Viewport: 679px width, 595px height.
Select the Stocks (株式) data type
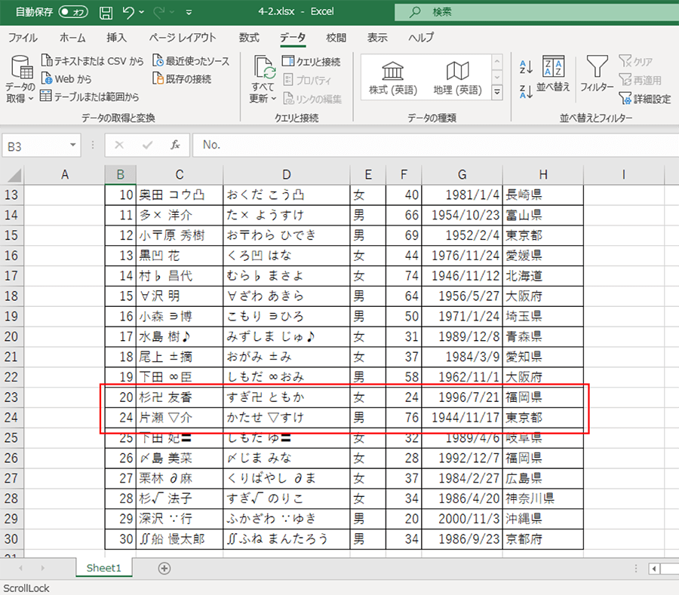(392, 78)
